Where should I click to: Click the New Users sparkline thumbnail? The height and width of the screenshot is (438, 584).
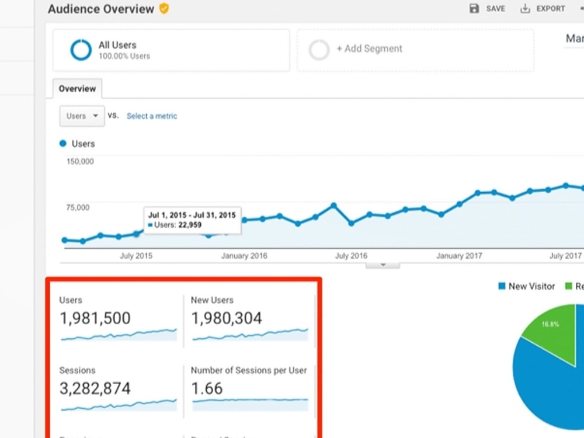point(251,335)
